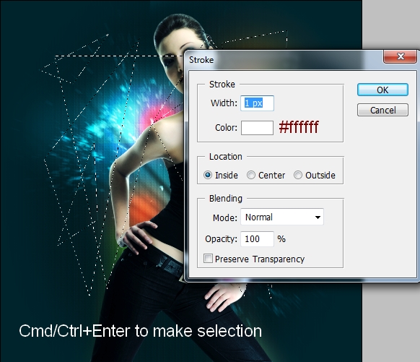Select the Center location radio button
This screenshot has height=362, width=420.
point(251,175)
